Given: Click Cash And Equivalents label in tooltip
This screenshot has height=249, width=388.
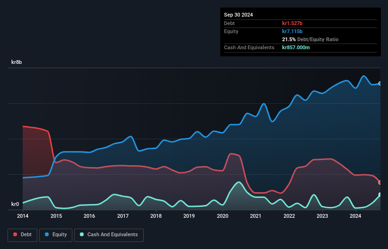Looking at the screenshot, I should click(x=249, y=47).
